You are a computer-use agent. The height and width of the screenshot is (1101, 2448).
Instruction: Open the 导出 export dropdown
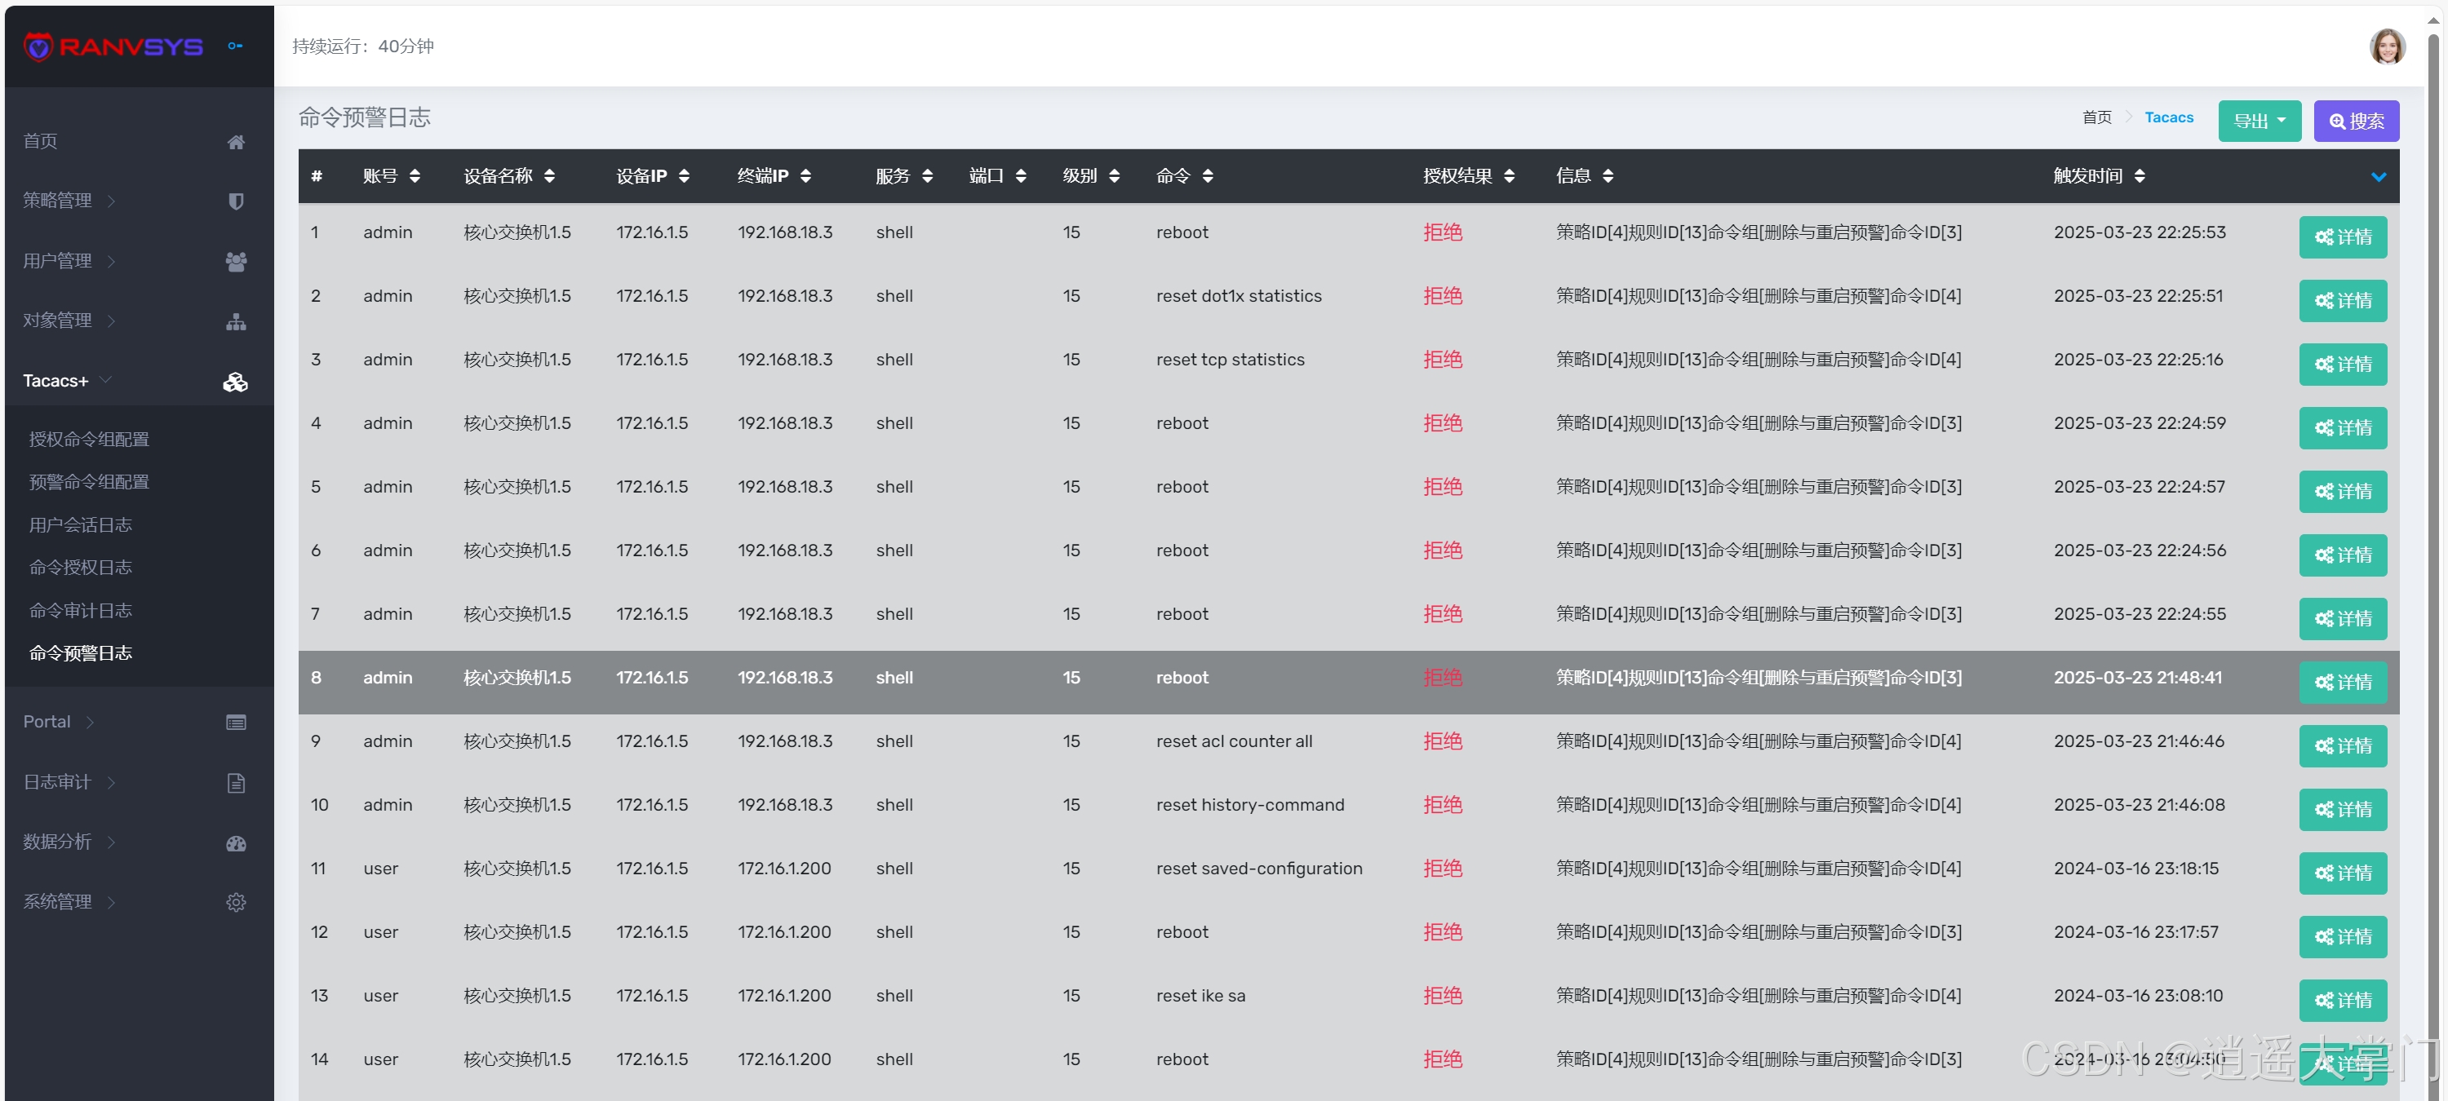pyautogui.click(x=2259, y=121)
